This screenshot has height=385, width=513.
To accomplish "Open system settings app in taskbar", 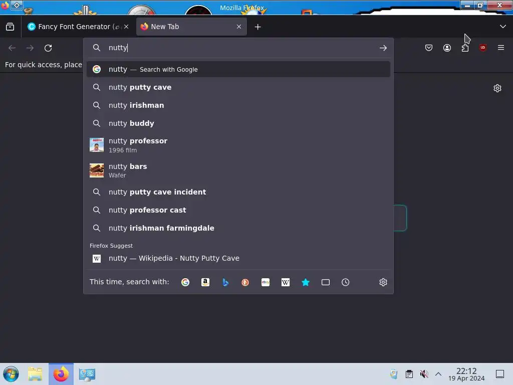I will click(x=87, y=374).
